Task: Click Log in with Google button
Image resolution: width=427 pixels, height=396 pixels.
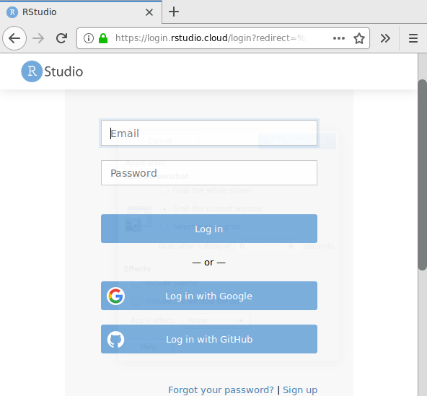Action: tap(209, 296)
